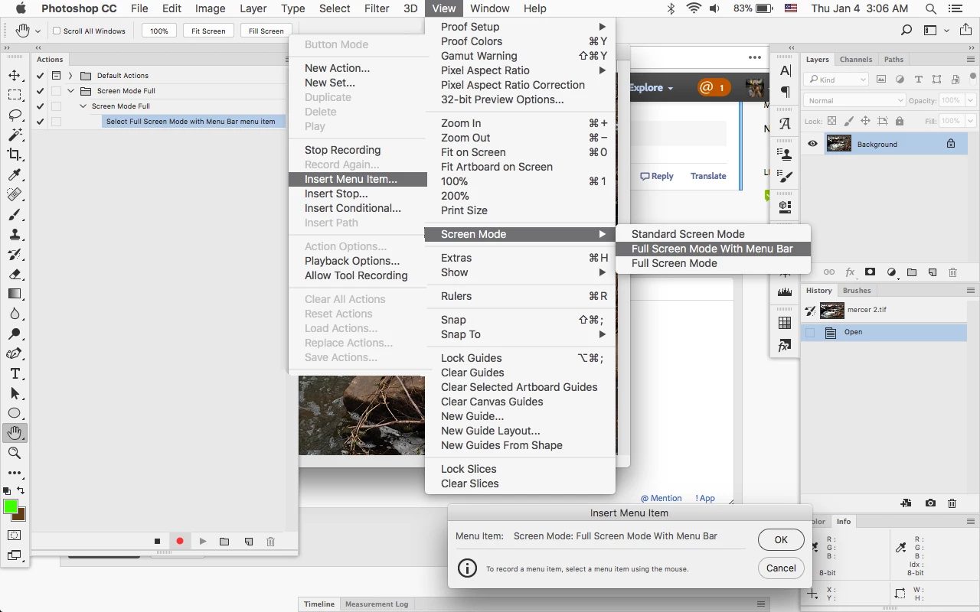Image resolution: width=980 pixels, height=612 pixels.
Task: Select the Magic Wand tool
Action: (15, 135)
